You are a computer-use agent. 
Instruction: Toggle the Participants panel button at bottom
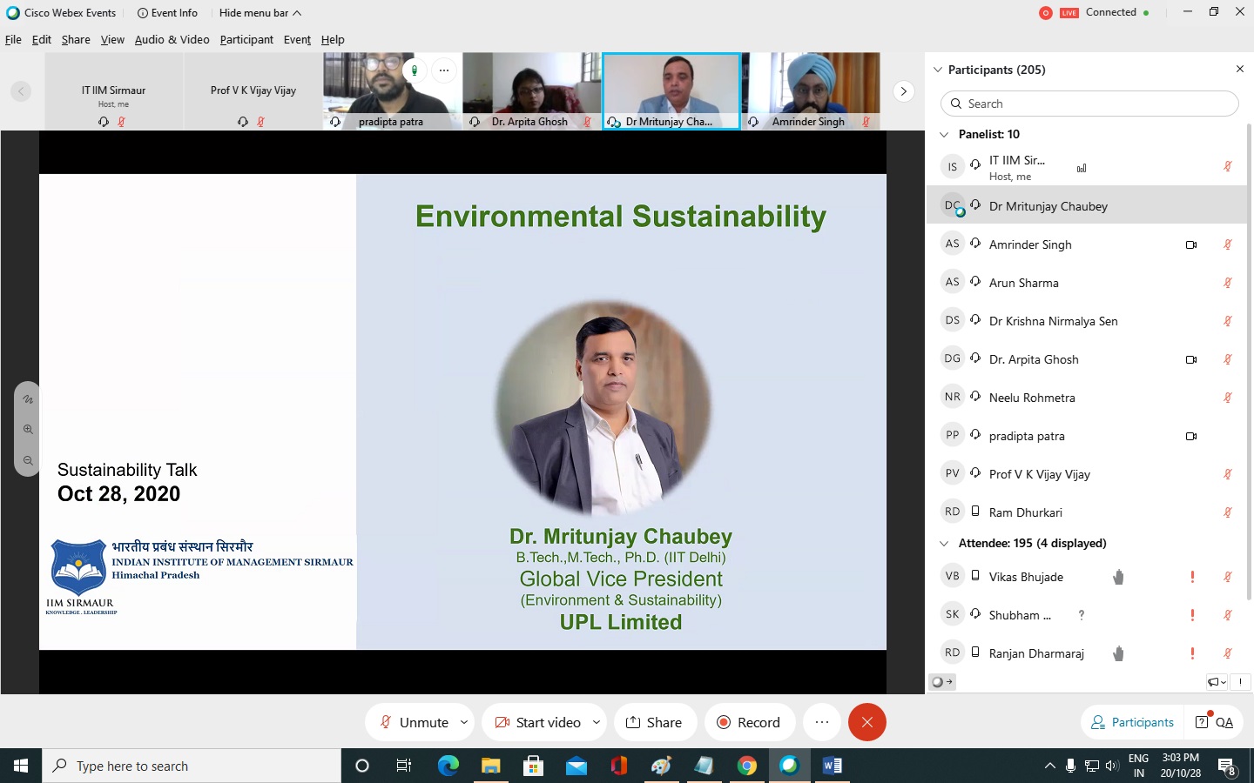[x=1132, y=722]
